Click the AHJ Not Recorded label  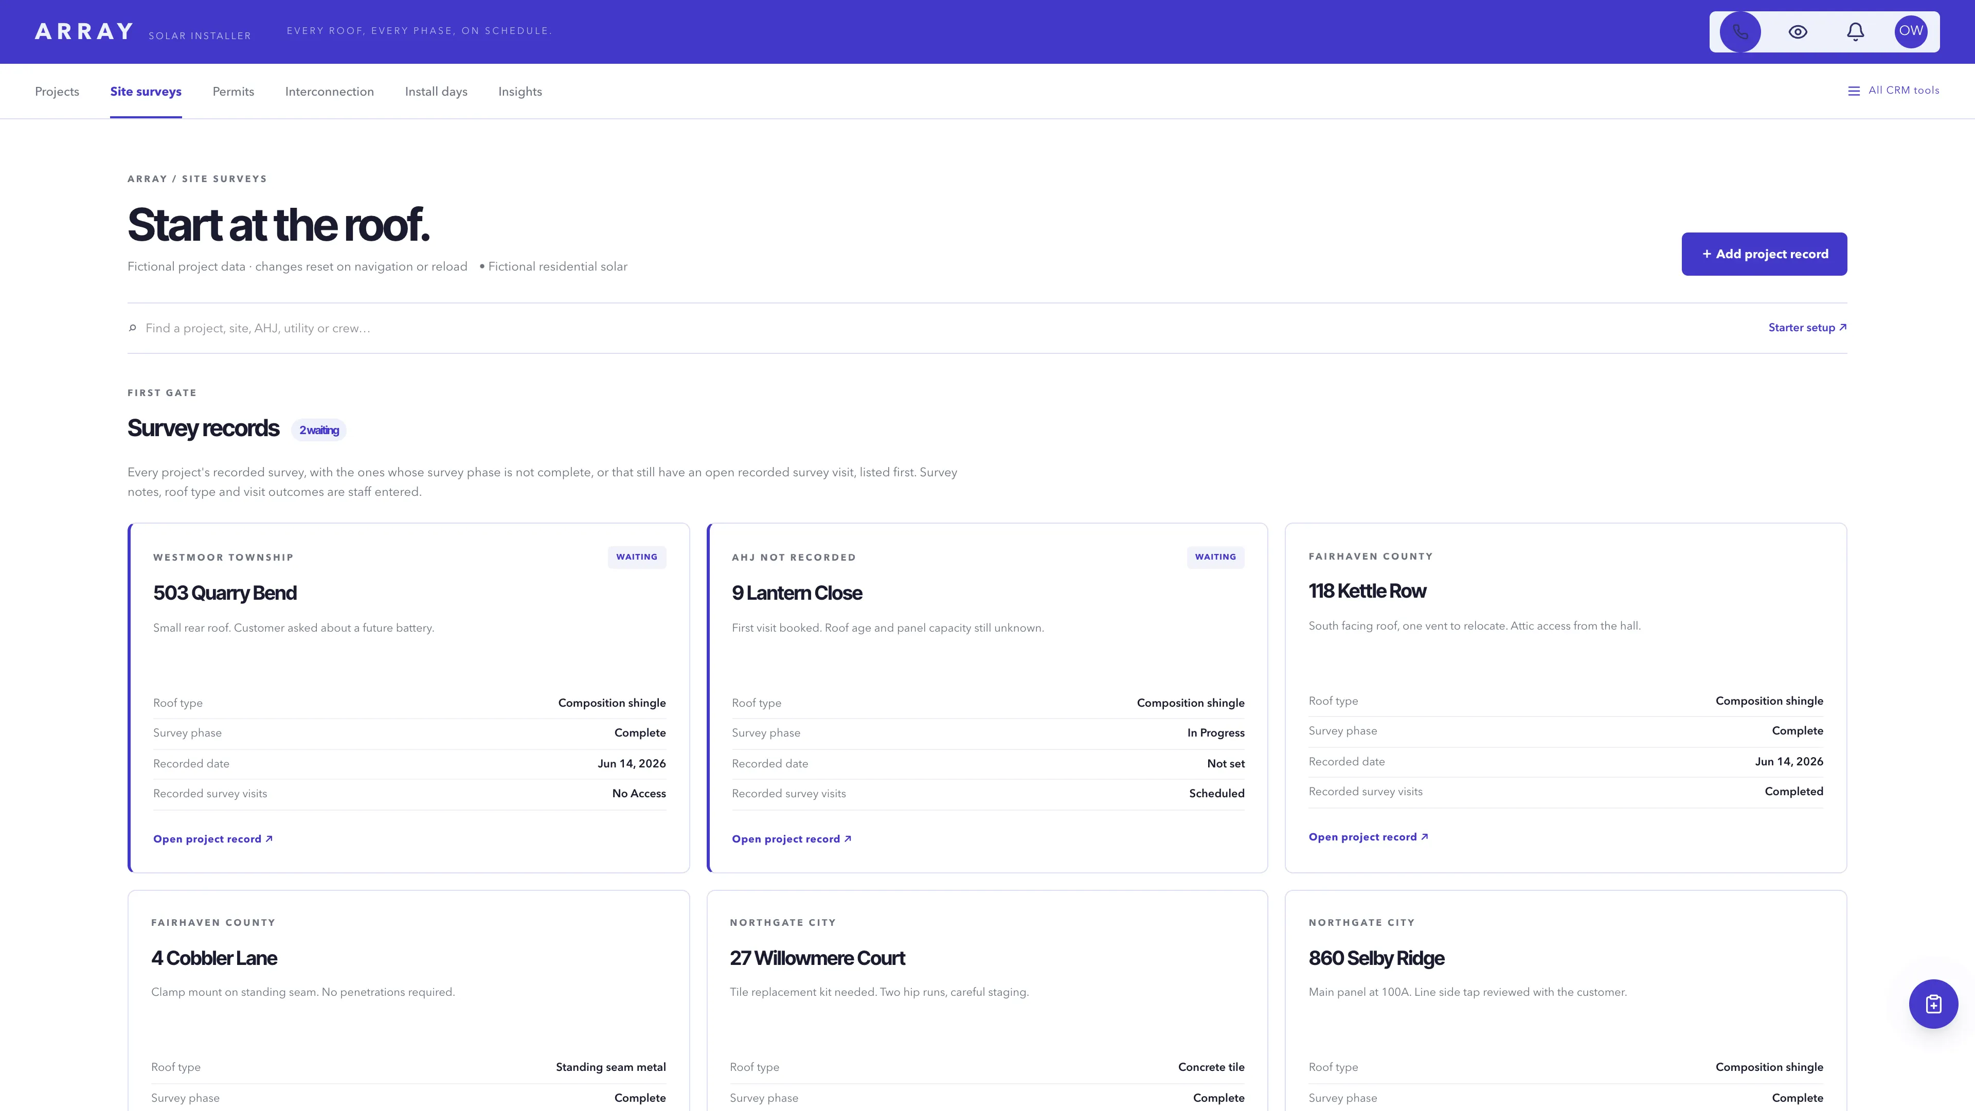coord(794,558)
